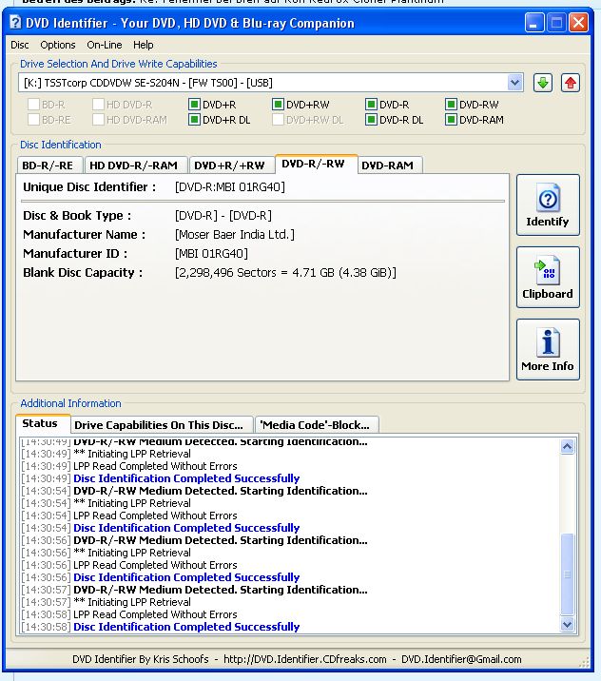Viewport: 601px width, 681px height.
Task: Click the [Moser Baer India Ltd.] manufacturer name
Action: coord(235,235)
